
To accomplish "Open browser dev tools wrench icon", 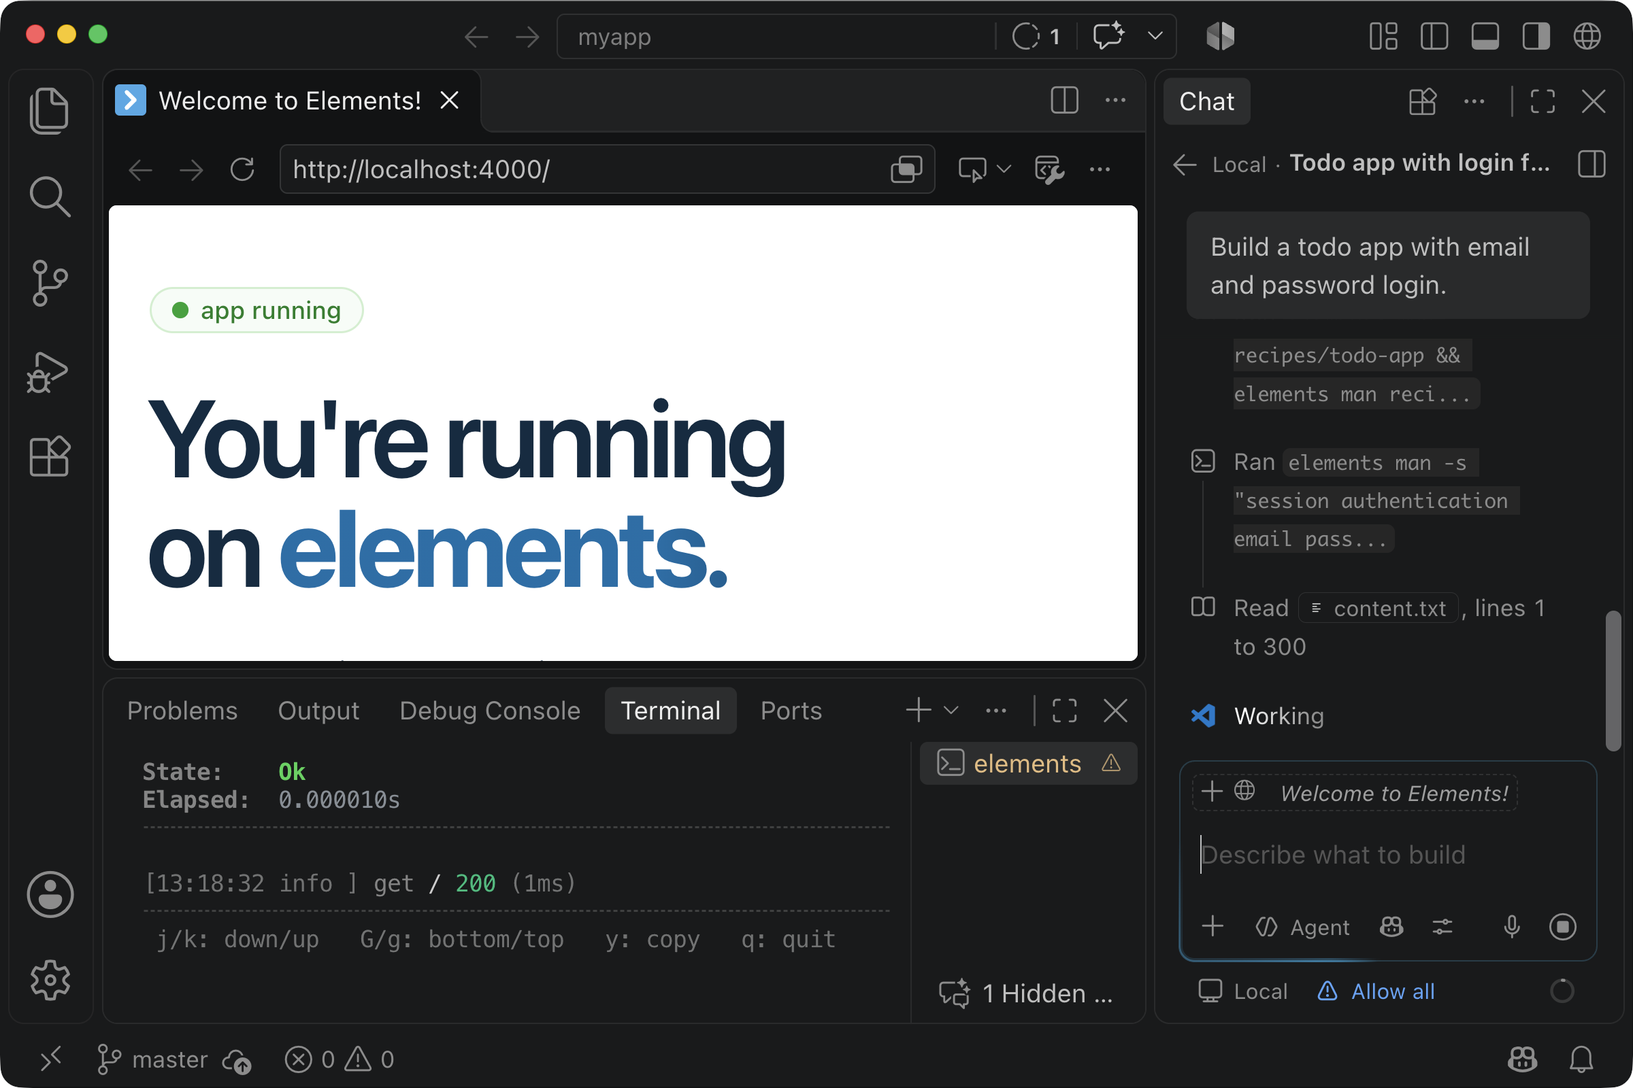I will pos(1049,169).
